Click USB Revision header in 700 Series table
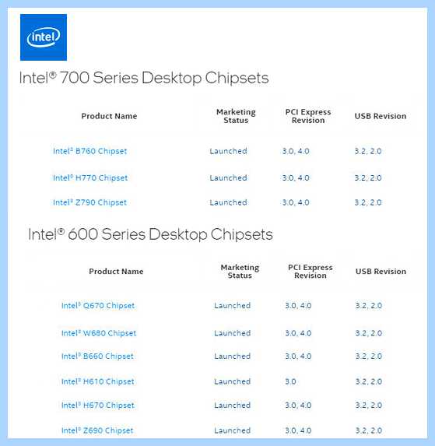Image resolution: width=435 pixels, height=446 pixels. click(380, 116)
